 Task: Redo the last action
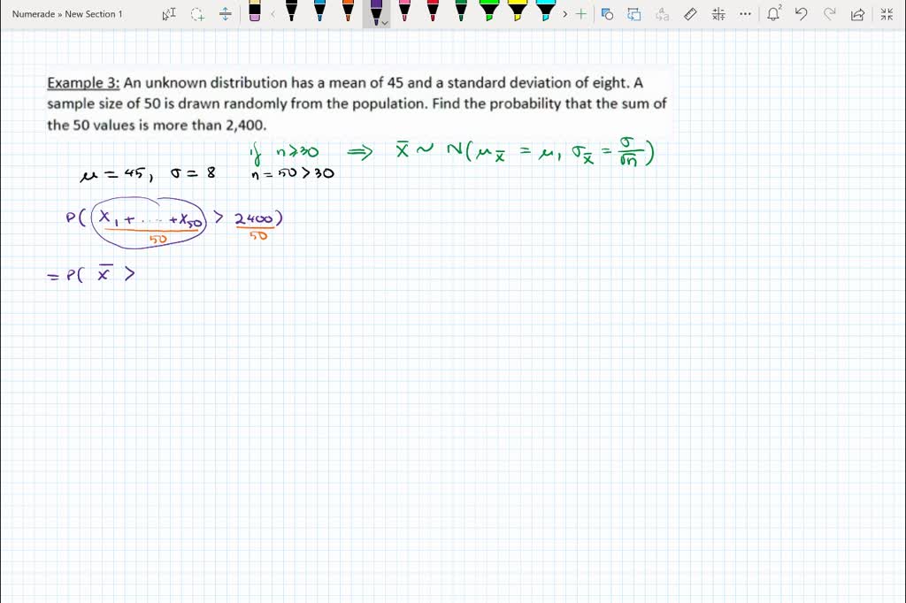[830, 14]
